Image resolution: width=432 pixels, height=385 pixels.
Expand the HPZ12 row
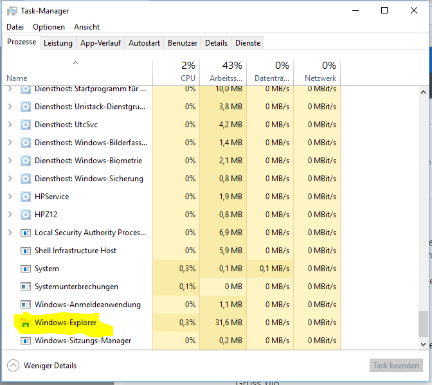10,215
